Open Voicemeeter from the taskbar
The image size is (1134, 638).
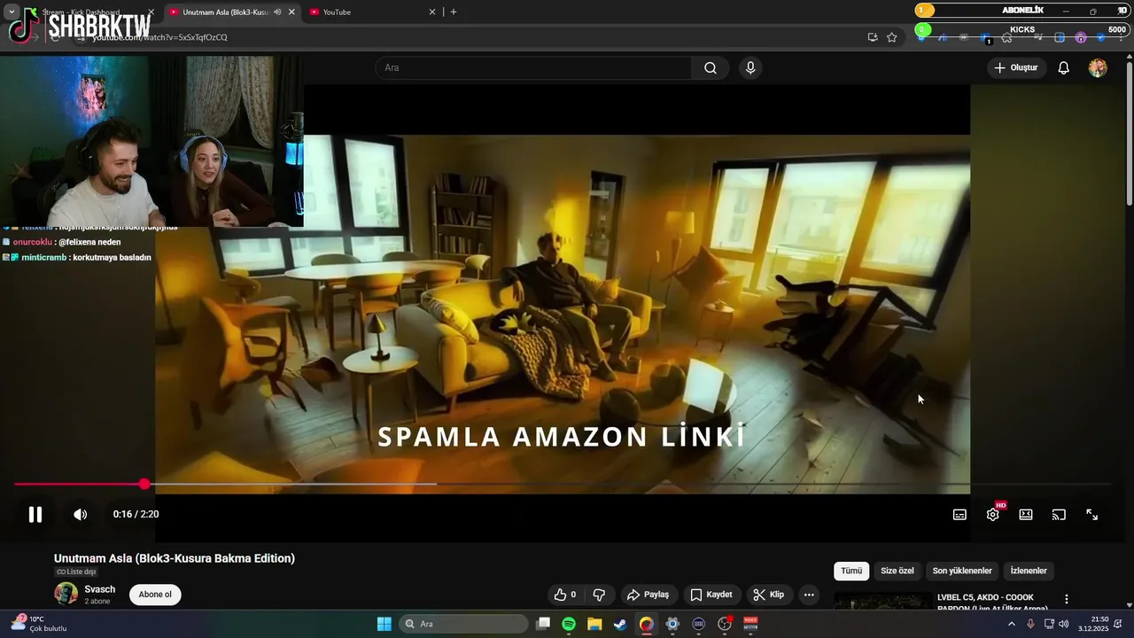tap(750, 624)
